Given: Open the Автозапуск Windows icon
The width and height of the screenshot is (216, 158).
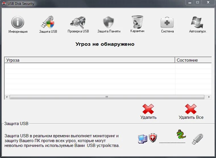Looking at the screenshot, I should 197,22.
